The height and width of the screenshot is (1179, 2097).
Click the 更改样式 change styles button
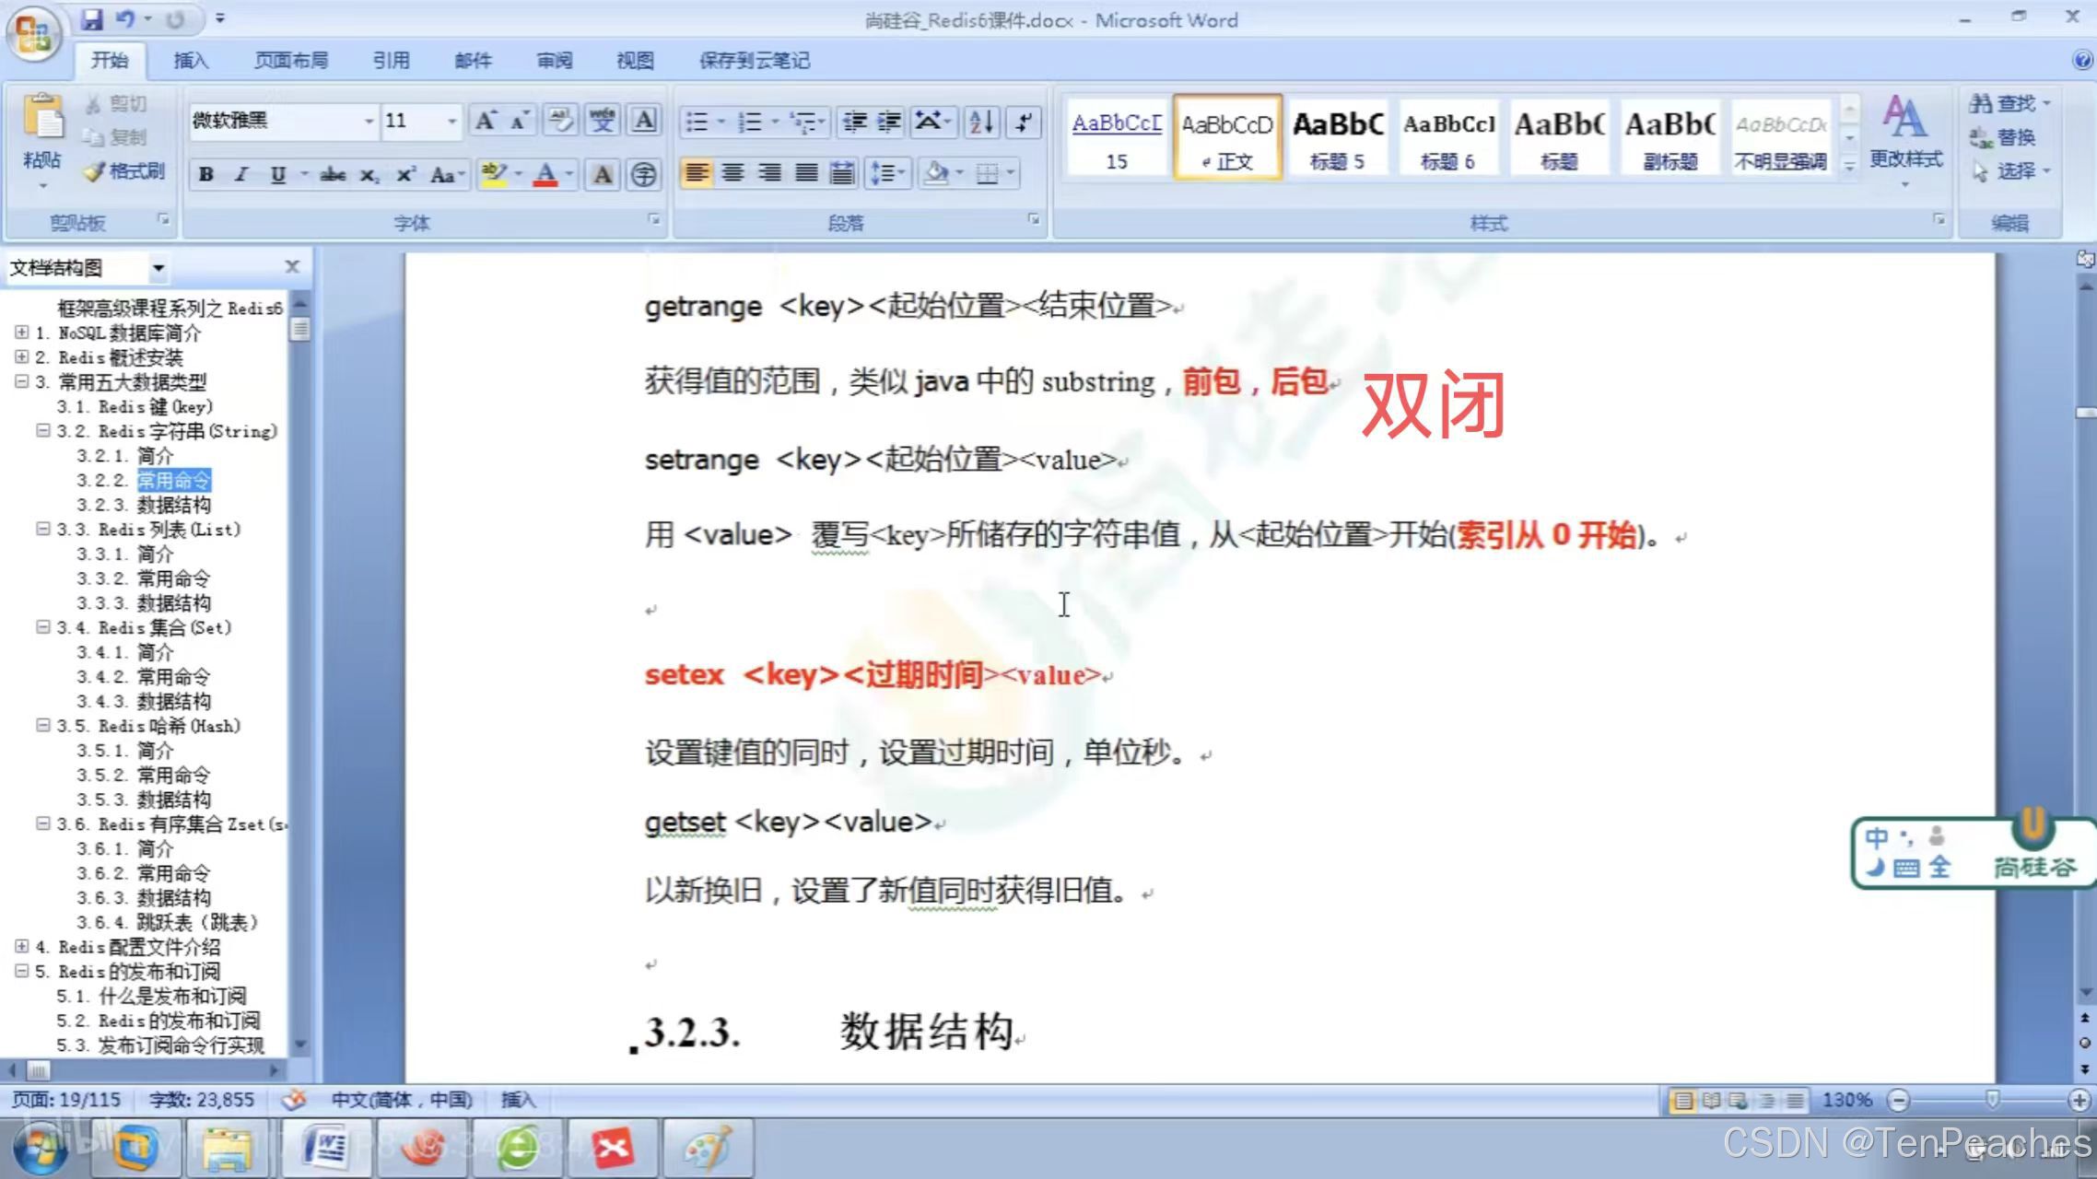click(1904, 138)
